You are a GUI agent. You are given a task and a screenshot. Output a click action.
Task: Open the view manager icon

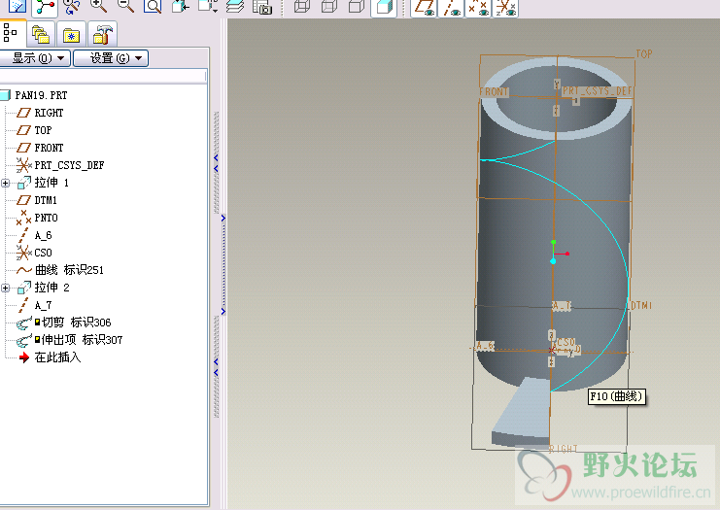[262, 7]
